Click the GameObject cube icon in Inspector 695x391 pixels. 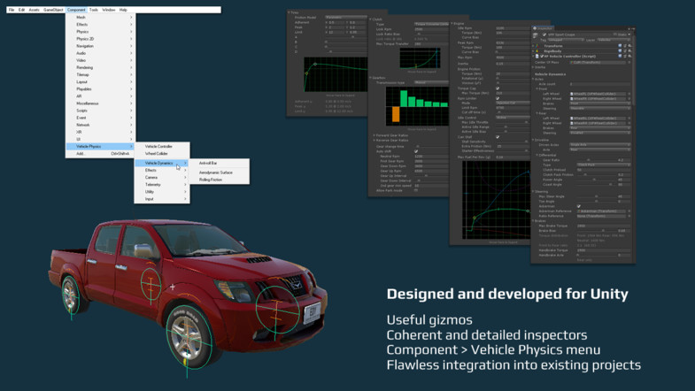pos(536,35)
